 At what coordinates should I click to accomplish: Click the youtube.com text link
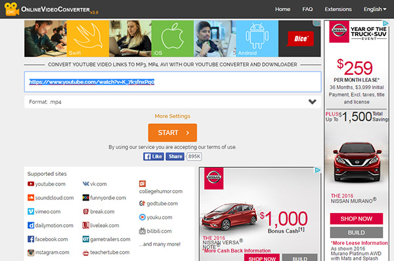pos(51,184)
